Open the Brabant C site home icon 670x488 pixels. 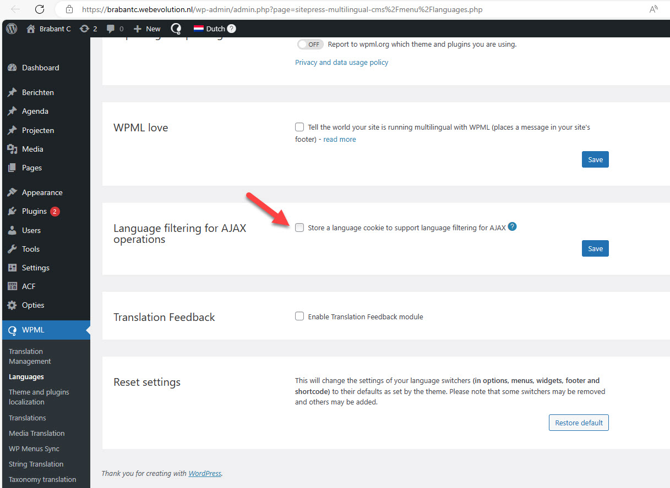(x=31, y=29)
